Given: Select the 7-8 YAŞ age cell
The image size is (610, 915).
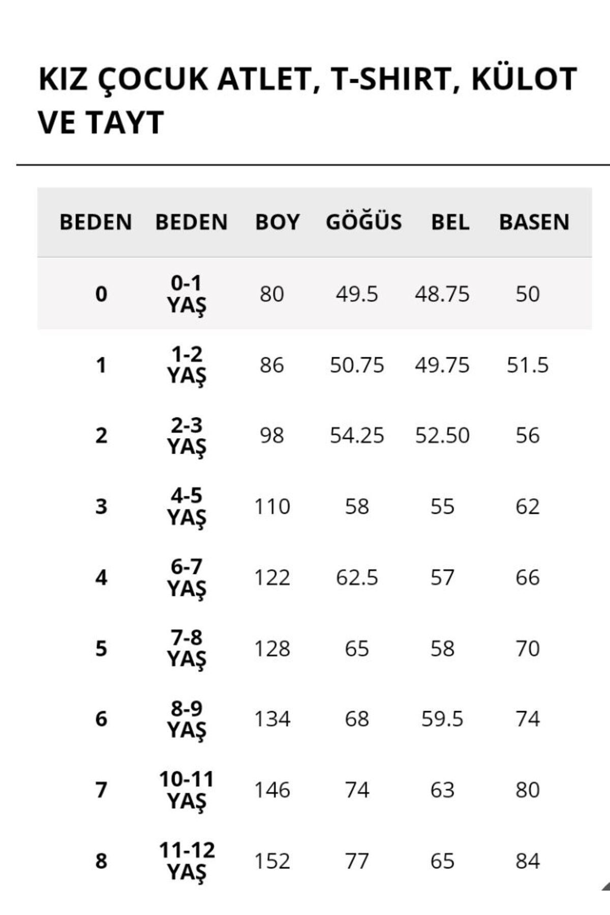Looking at the screenshot, I should point(187,648).
